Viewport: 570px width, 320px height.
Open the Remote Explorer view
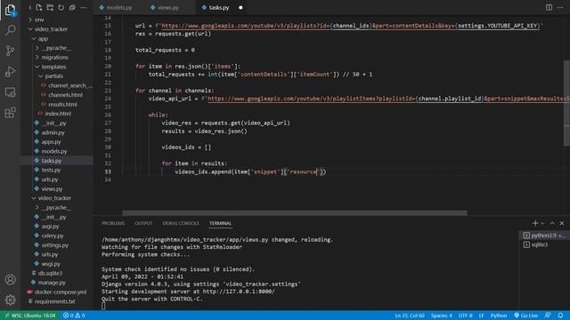tap(10, 92)
